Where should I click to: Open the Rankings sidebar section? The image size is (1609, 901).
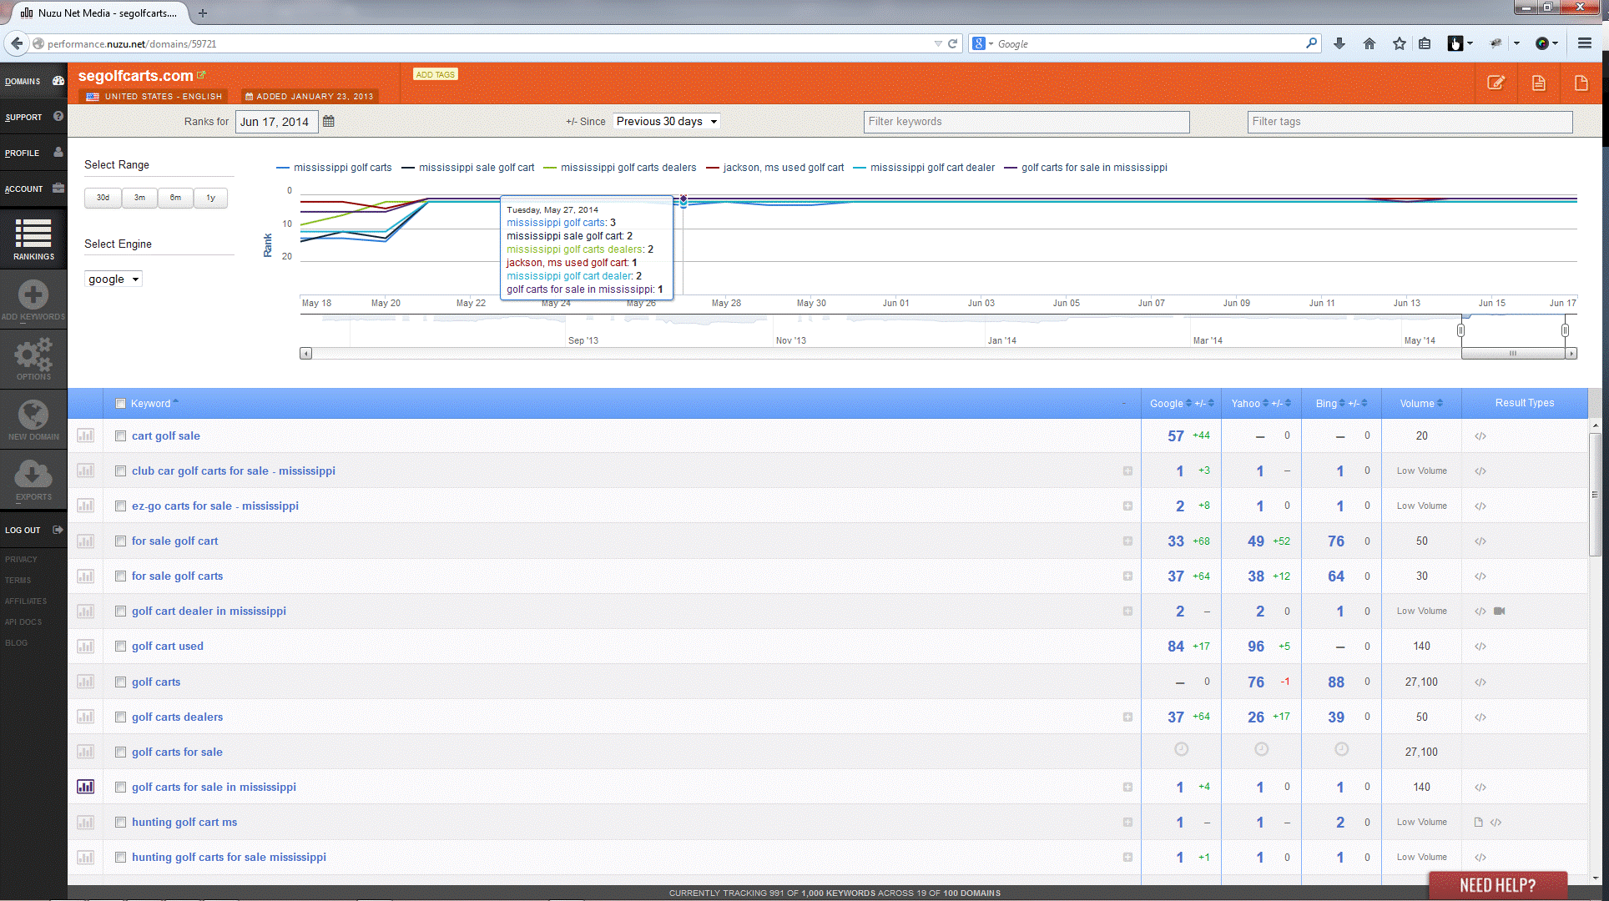tap(33, 239)
